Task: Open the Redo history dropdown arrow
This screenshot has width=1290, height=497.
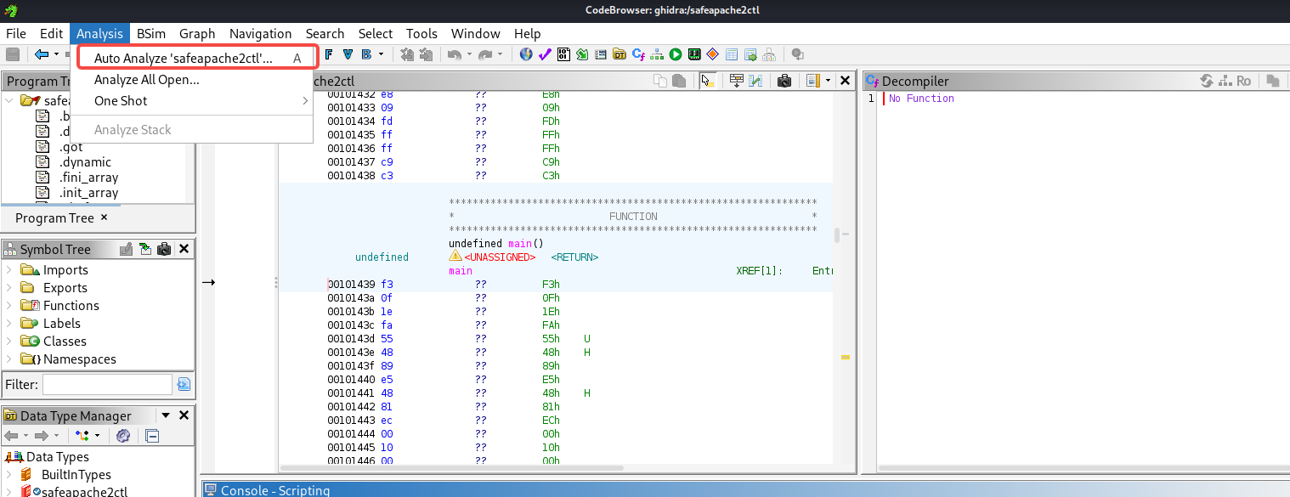Action: pyautogui.click(x=500, y=54)
